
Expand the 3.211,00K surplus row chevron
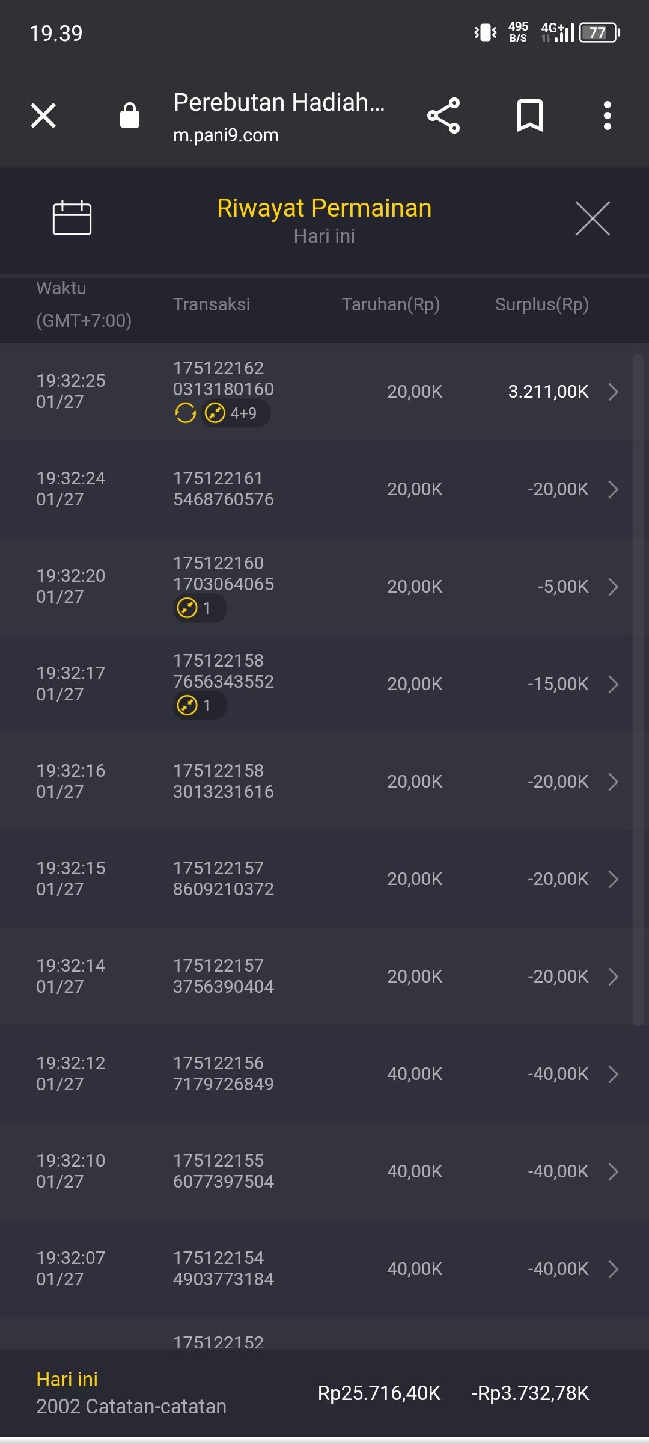(613, 392)
